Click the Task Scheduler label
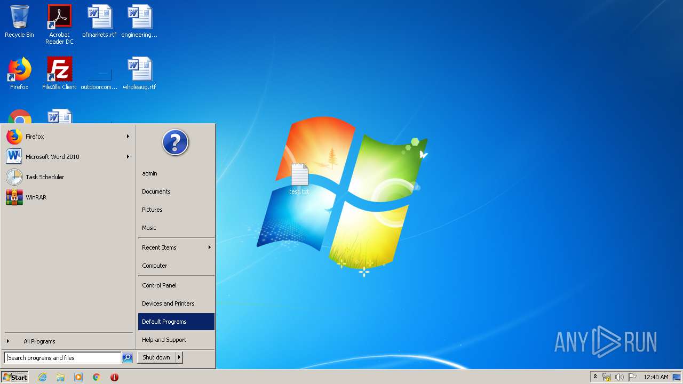This screenshot has height=384, width=683. click(45, 177)
